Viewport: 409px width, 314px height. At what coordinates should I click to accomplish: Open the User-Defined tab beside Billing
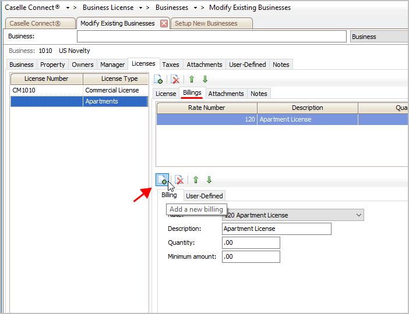pos(204,196)
